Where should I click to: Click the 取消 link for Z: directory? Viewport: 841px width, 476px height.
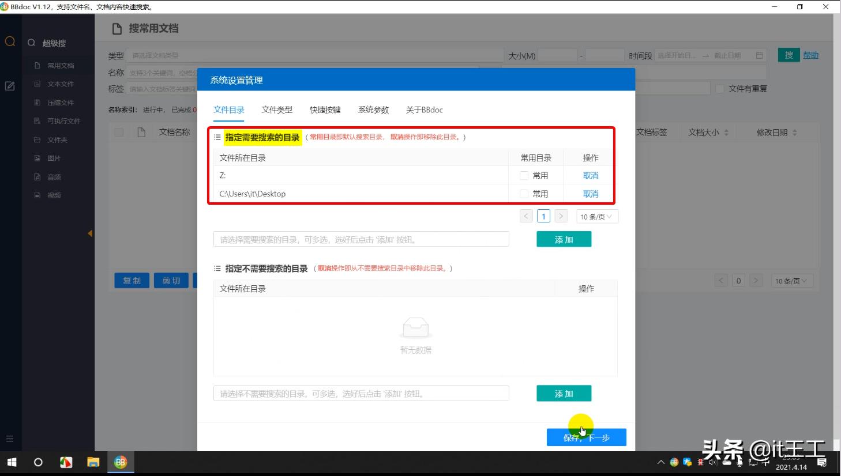tap(590, 175)
